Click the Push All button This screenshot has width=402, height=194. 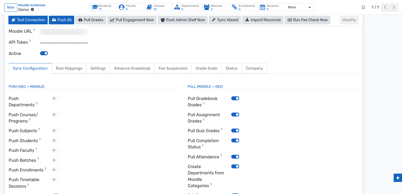tap(62, 20)
